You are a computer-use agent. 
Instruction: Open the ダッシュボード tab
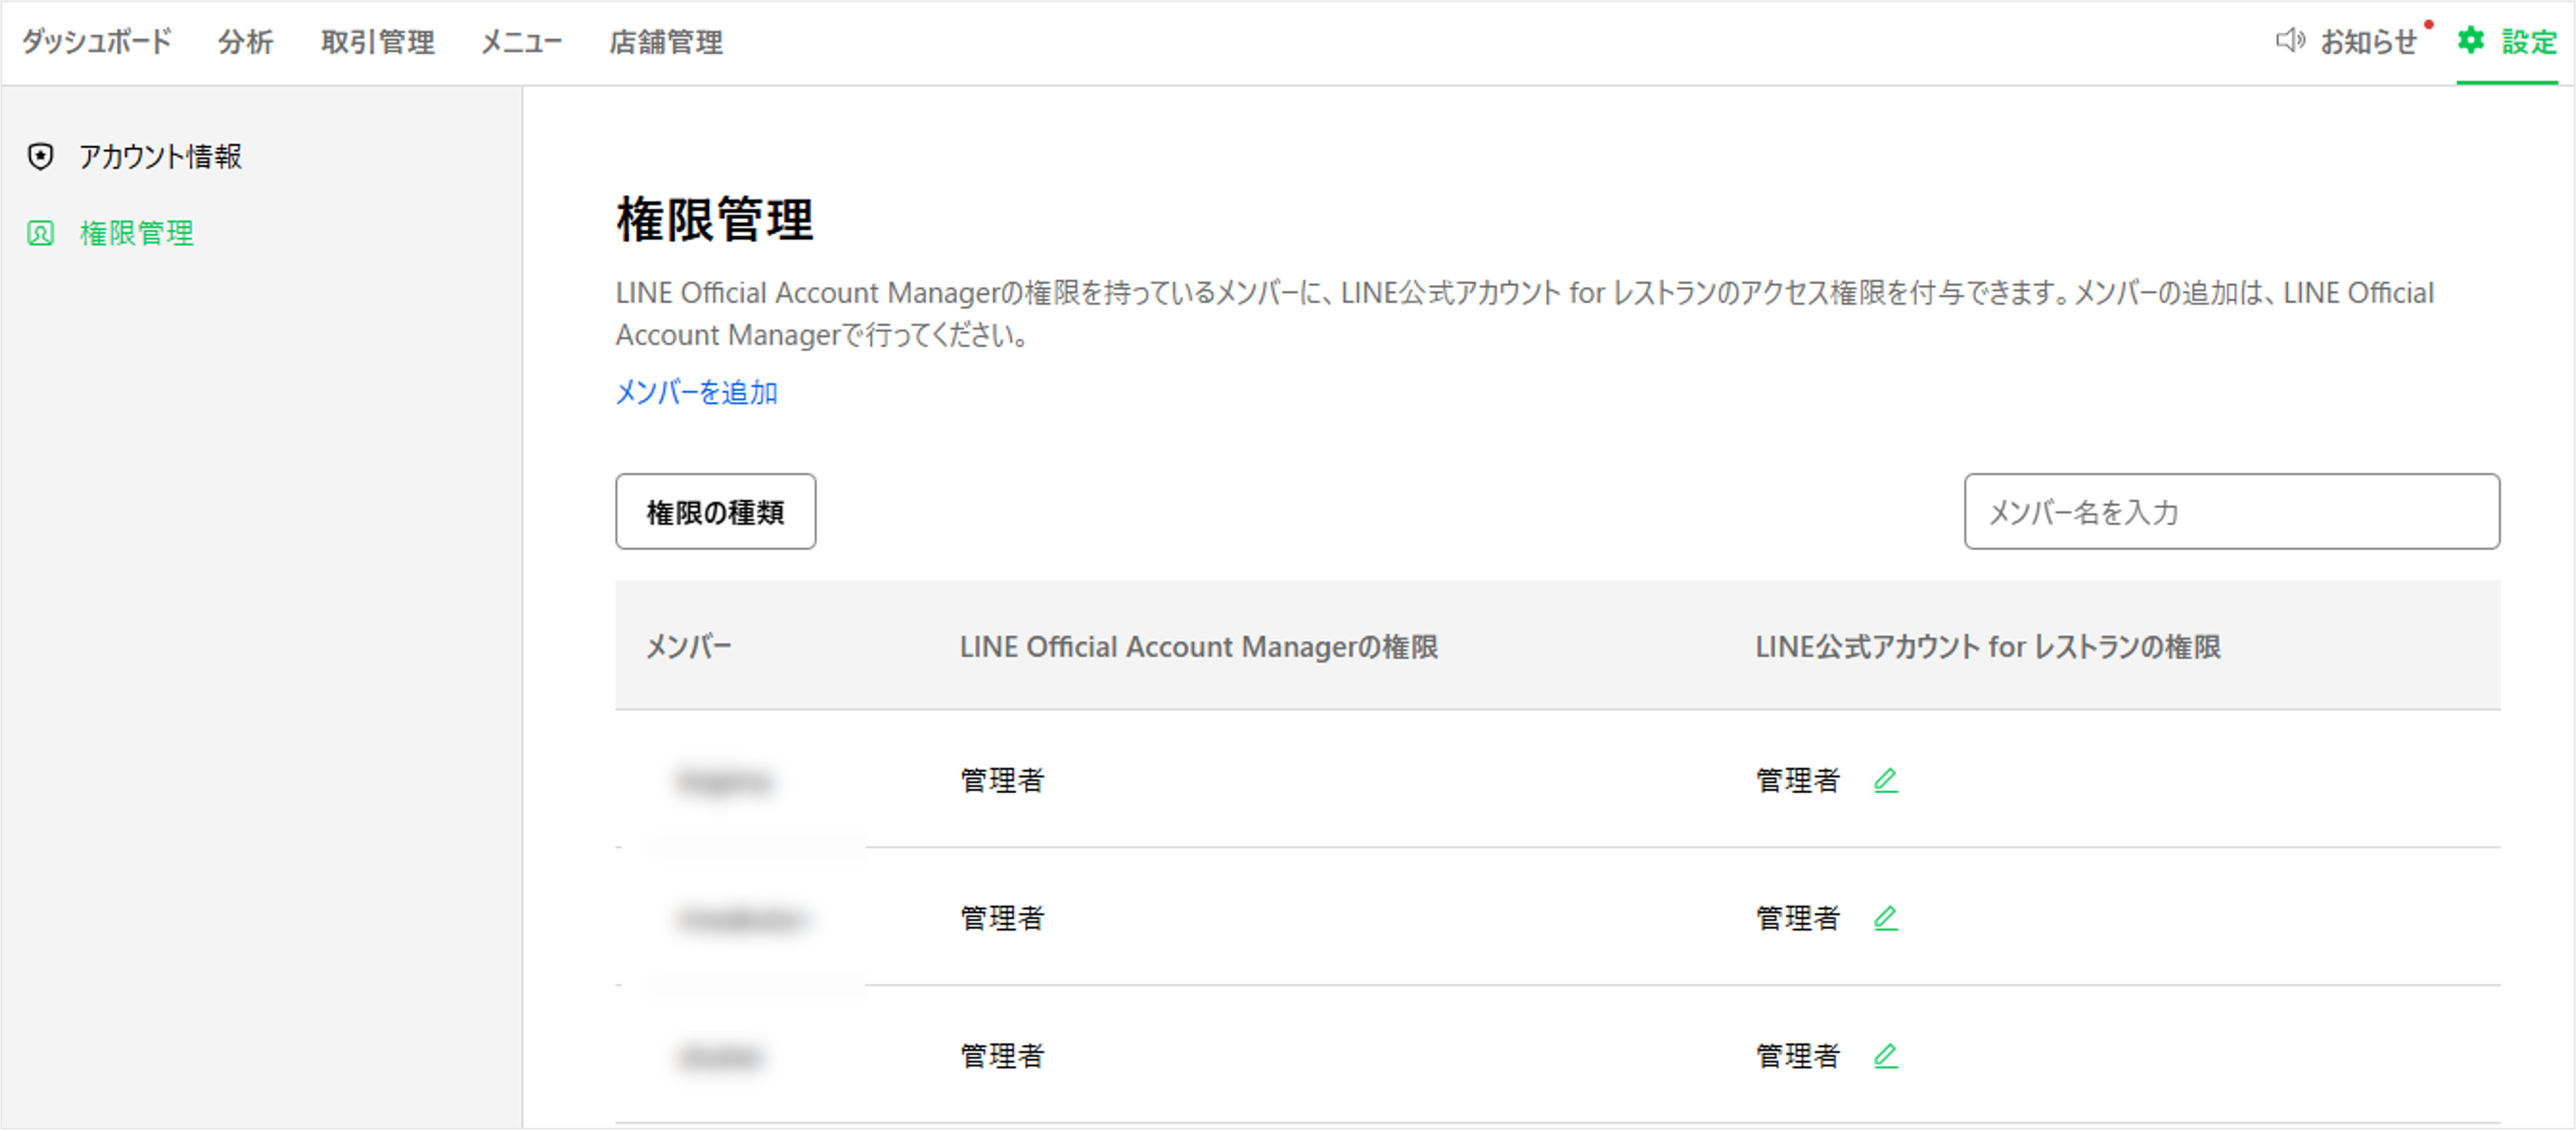[97, 41]
